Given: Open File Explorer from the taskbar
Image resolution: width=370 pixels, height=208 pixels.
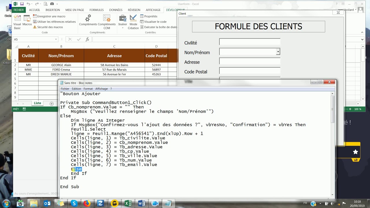Looking at the screenshot, I should pyautogui.click(x=34, y=203).
